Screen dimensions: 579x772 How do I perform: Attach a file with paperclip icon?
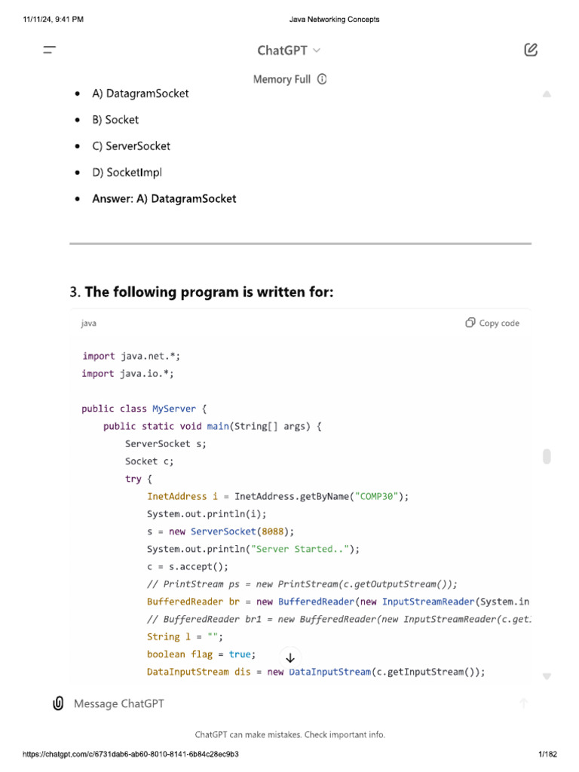click(x=58, y=703)
